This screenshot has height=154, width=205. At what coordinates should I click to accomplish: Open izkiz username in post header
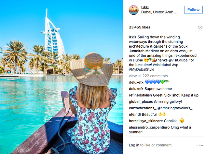point(145,8)
